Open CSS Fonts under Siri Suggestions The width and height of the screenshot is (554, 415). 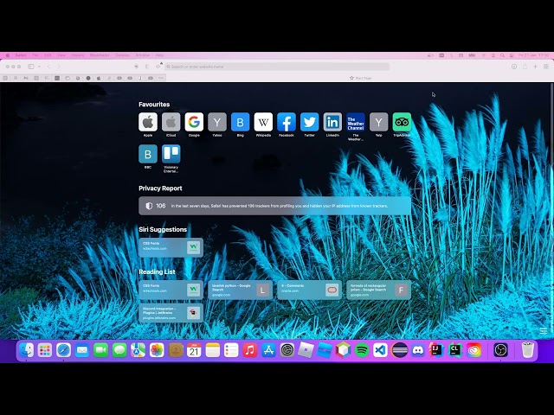(x=171, y=247)
